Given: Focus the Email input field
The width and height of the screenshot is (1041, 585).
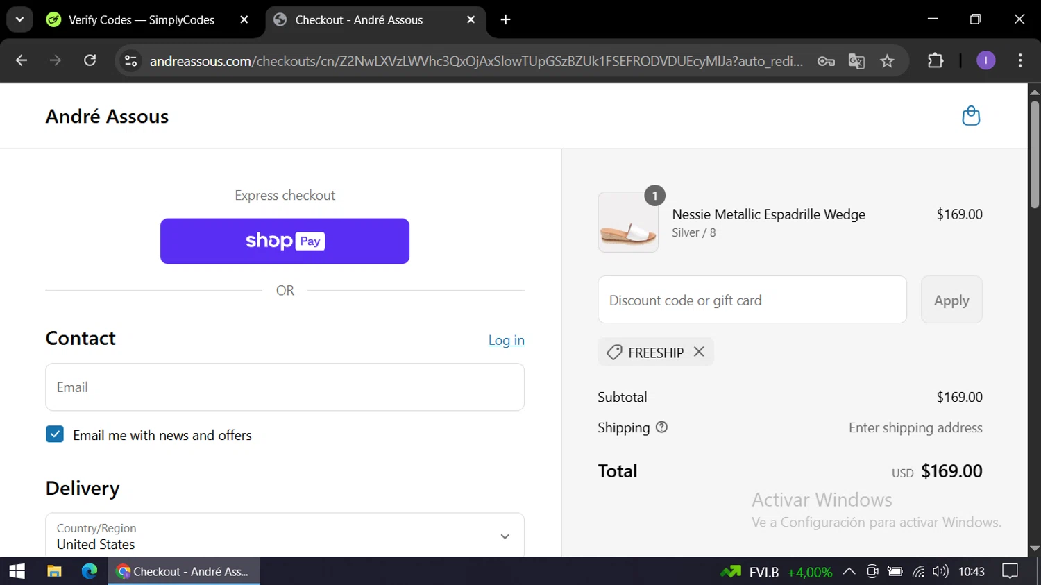Looking at the screenshot, I should click(285, 387).
